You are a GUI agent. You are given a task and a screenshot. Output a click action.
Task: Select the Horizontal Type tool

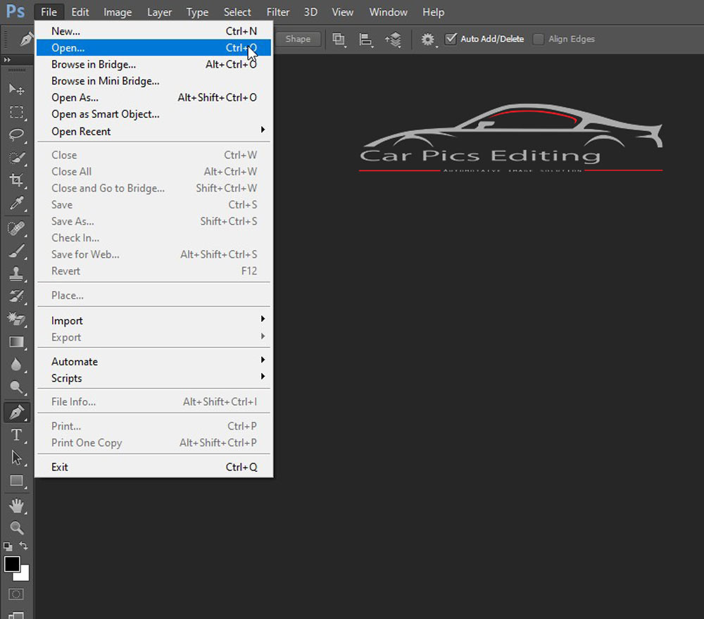pos(17,434)
